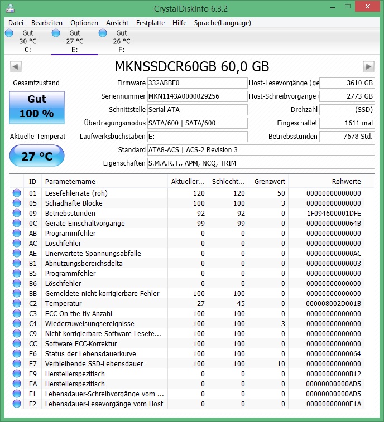
Task: Click status orb for AB Programmfehler row
Action: 17,233
